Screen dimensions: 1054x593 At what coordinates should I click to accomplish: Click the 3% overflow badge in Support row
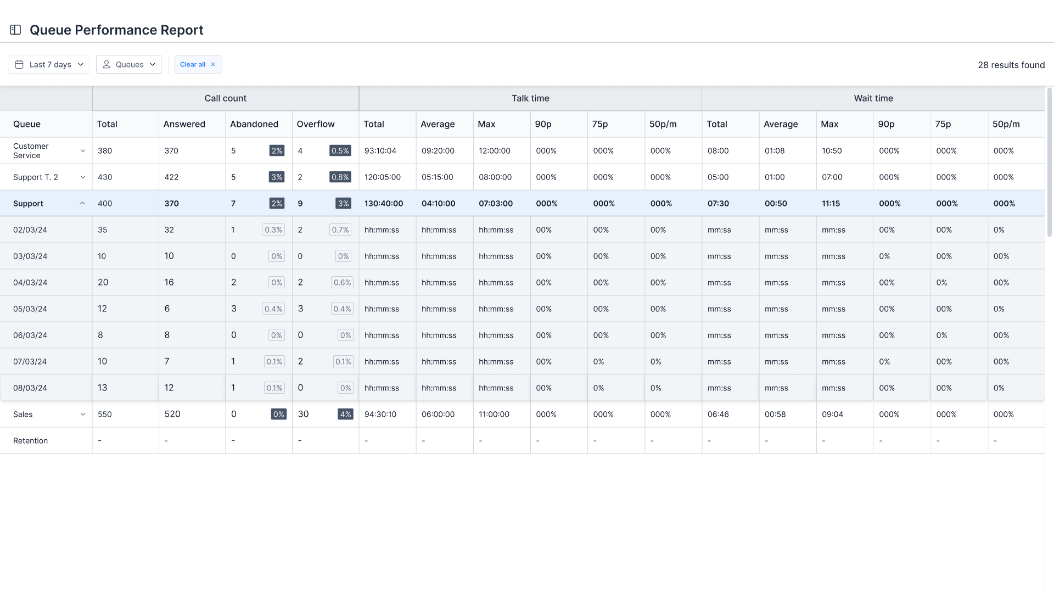pyautogui.click(x=343, y=203)
